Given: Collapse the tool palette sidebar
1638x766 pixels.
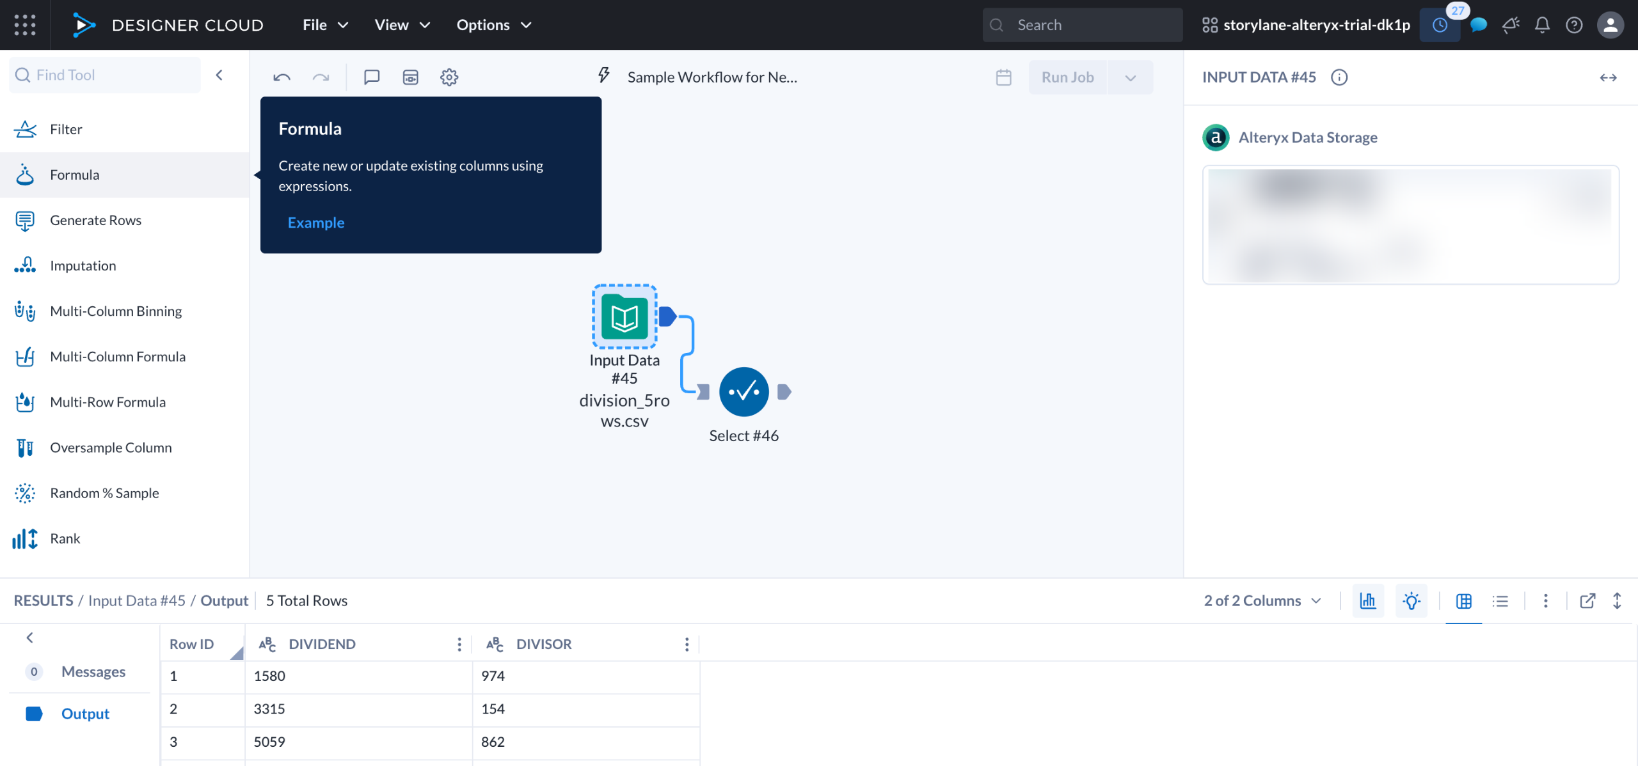Looking at the screenshot, I should coord(219,75).
